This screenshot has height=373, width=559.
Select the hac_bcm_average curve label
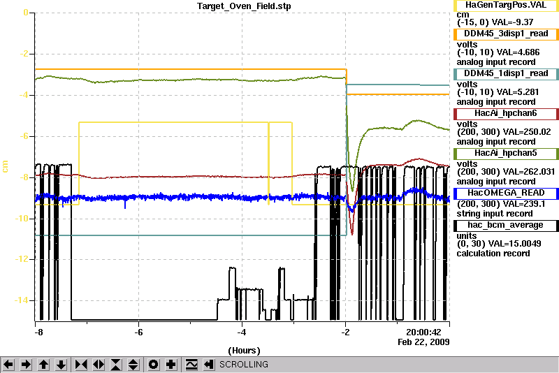tap(506, 226)
